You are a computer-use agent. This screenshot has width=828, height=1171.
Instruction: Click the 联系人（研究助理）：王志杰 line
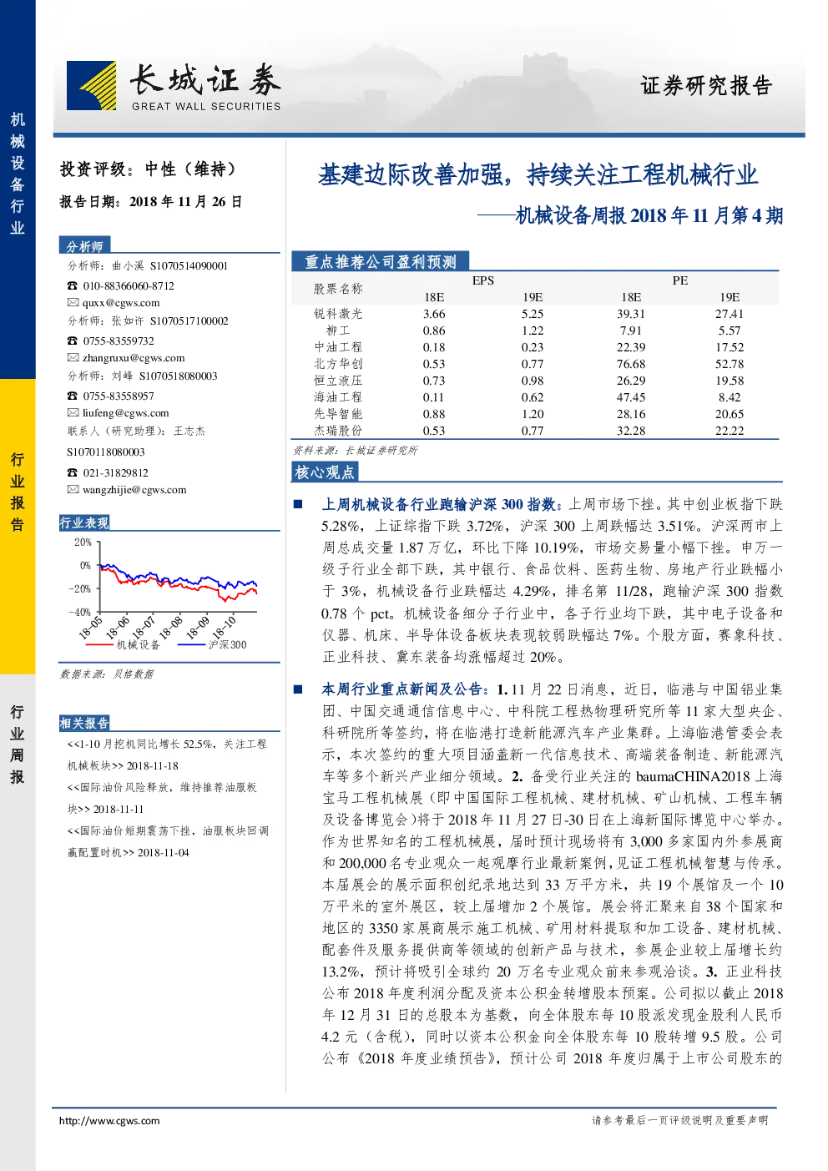(x=136, y=431)
